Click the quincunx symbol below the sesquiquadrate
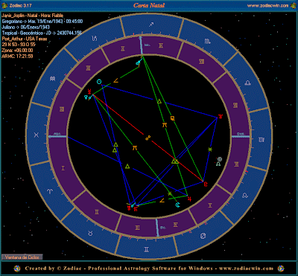This screenshot has width=298, height=276. [165, 125]
